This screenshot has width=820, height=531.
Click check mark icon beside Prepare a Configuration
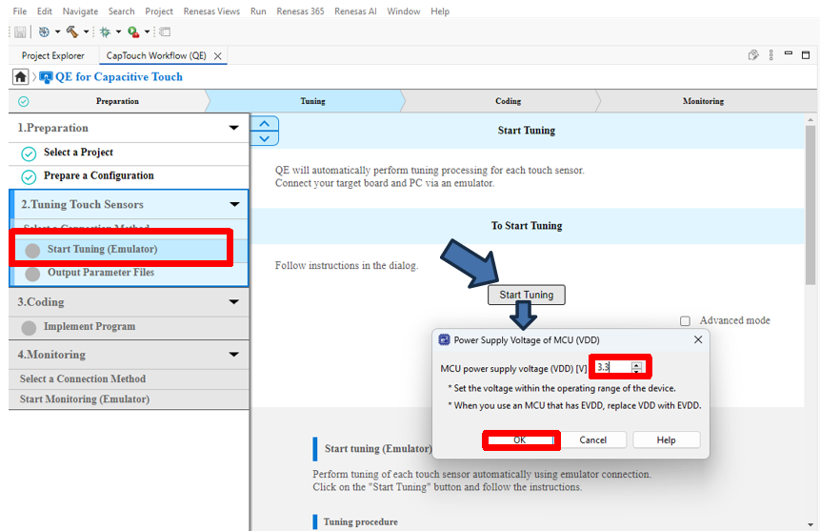coord(29,177)
